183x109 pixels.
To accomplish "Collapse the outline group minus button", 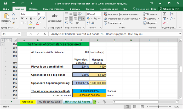I will click(x=2, y=44).
